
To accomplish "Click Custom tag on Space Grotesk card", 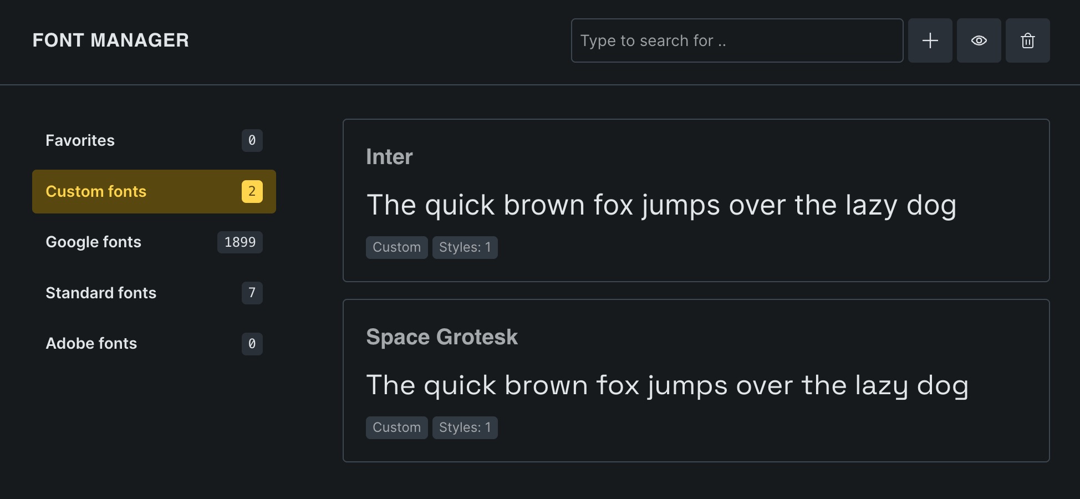I will click(396, 427).
